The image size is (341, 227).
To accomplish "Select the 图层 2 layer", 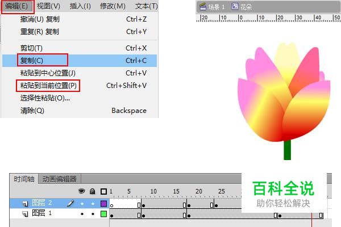I will click(x=41, y=203).
